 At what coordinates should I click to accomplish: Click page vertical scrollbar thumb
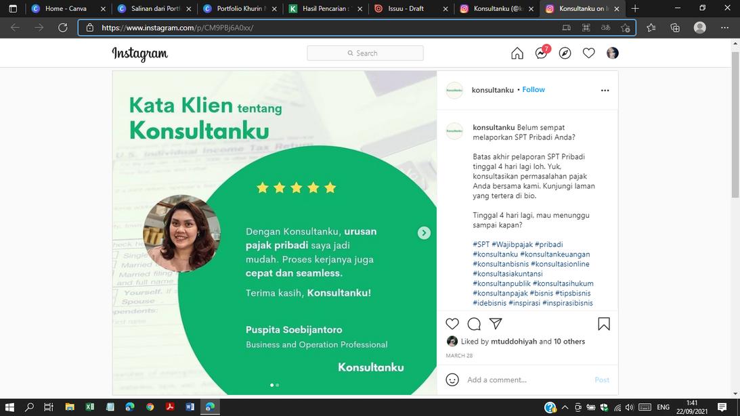tap(735, 124)
